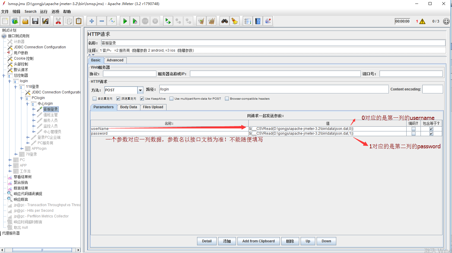Click the 服务器名称或IP input field
This screenshot has width=452, height=253.
tap(275, 74)
